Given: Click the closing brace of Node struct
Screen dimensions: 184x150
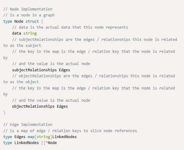Looking at the screenshot, I should click(x=4, y=112).
